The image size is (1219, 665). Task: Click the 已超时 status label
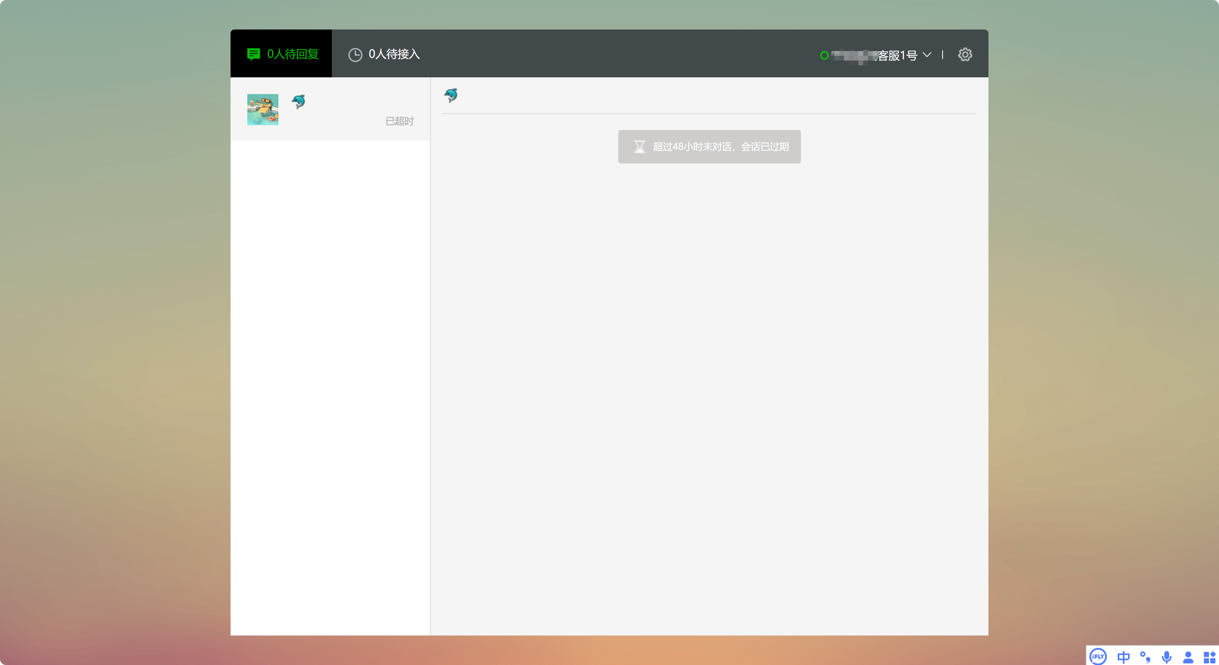click(399, 121)
